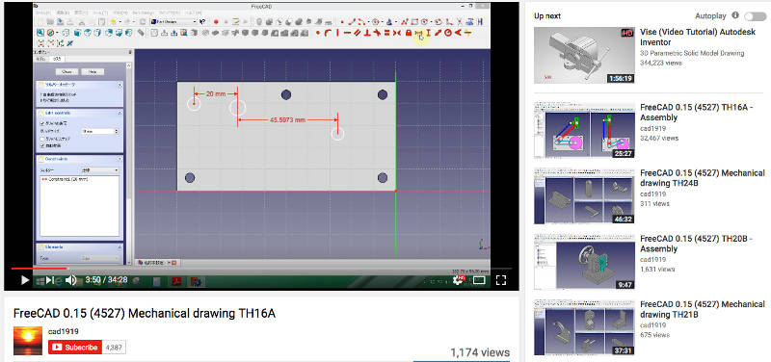The image size is (771, 362).
Task: Open the Vise Autodesk Inventor thumbnail
Action: [x=584, y=55]
